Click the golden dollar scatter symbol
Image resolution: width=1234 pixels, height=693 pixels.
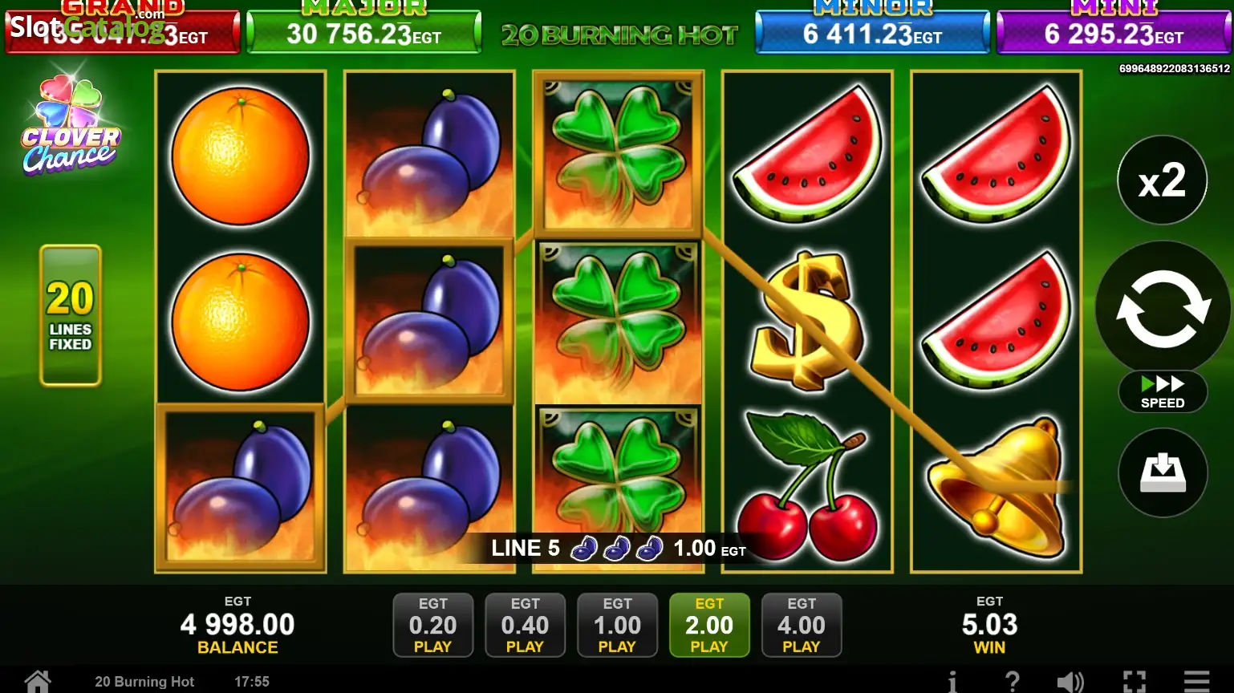(806, 321)
